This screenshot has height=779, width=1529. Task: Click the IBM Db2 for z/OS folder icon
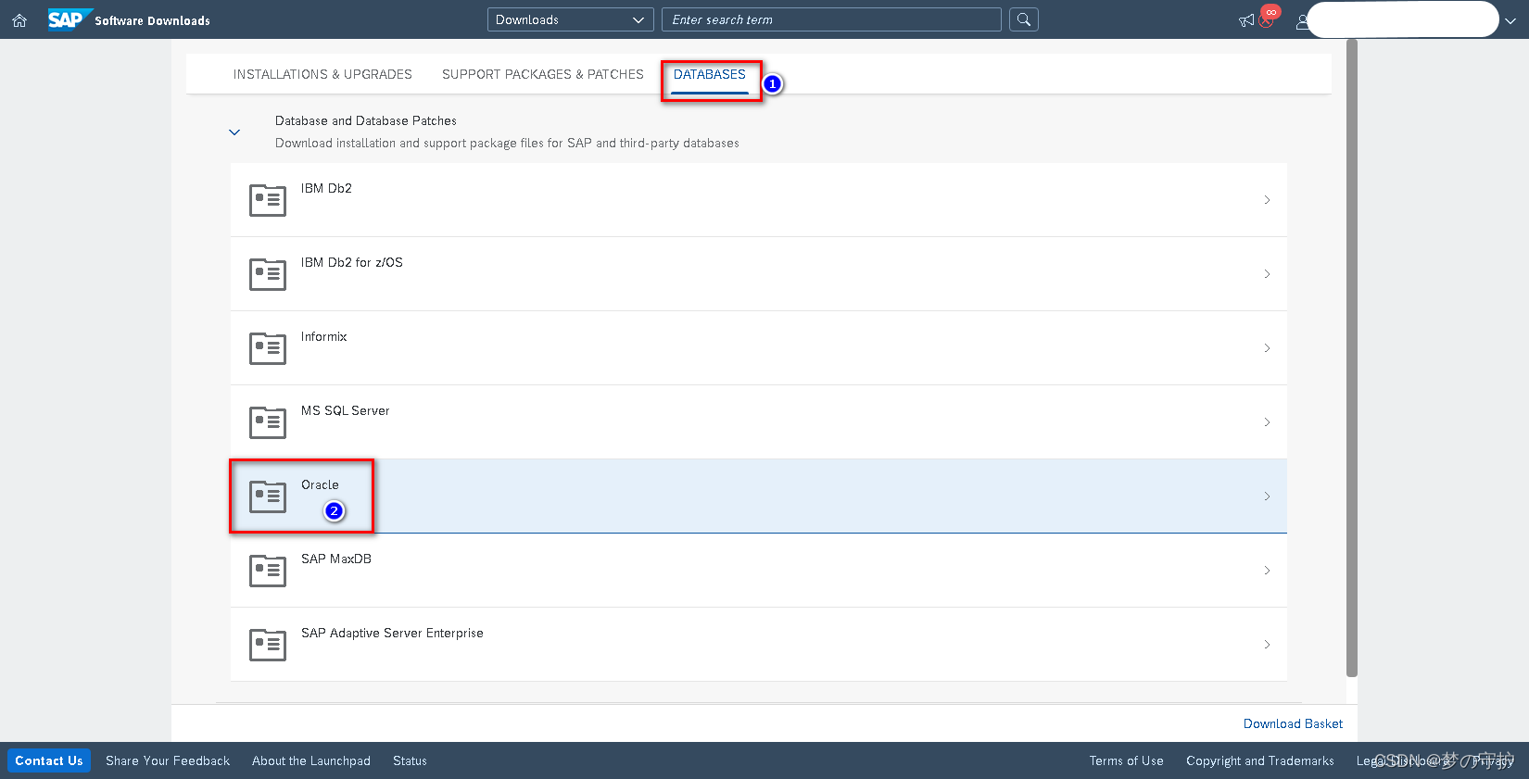[x=268, y=273]
